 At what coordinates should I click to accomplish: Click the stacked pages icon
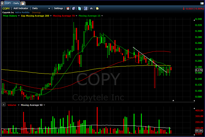coord(74,8)
